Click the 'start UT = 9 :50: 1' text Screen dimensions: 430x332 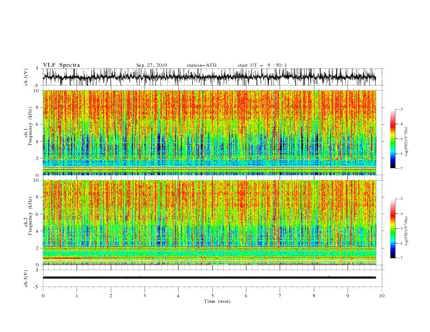[x=262, y=65]
